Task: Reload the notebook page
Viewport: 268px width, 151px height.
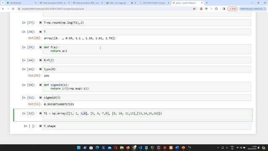Action: (x=13, y=9)
